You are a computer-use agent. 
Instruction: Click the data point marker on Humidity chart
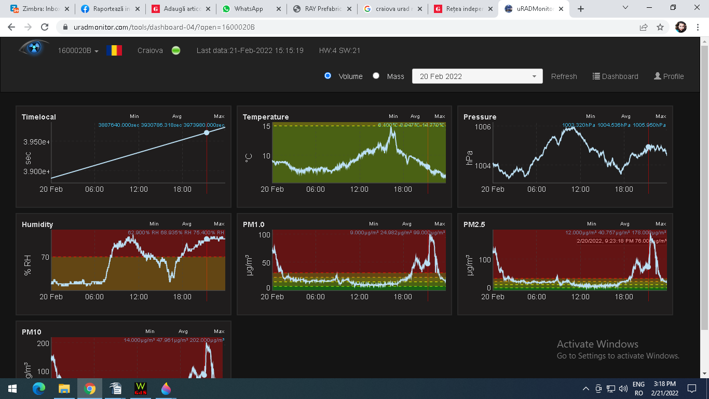[207, 239]
